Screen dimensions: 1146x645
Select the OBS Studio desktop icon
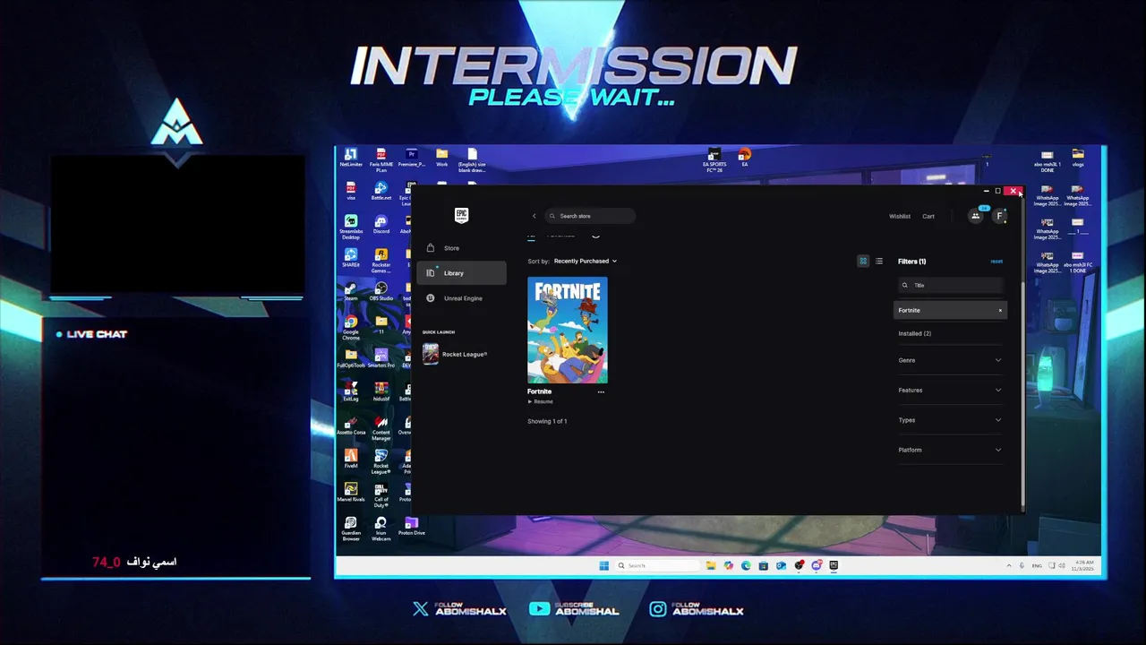point(381,291)
